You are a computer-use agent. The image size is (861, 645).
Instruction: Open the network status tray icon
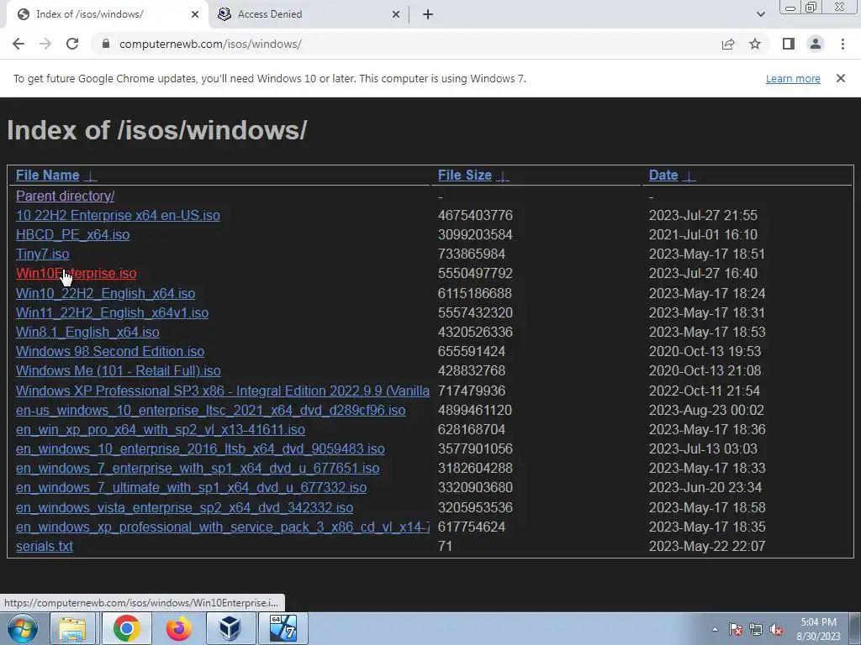756,629
